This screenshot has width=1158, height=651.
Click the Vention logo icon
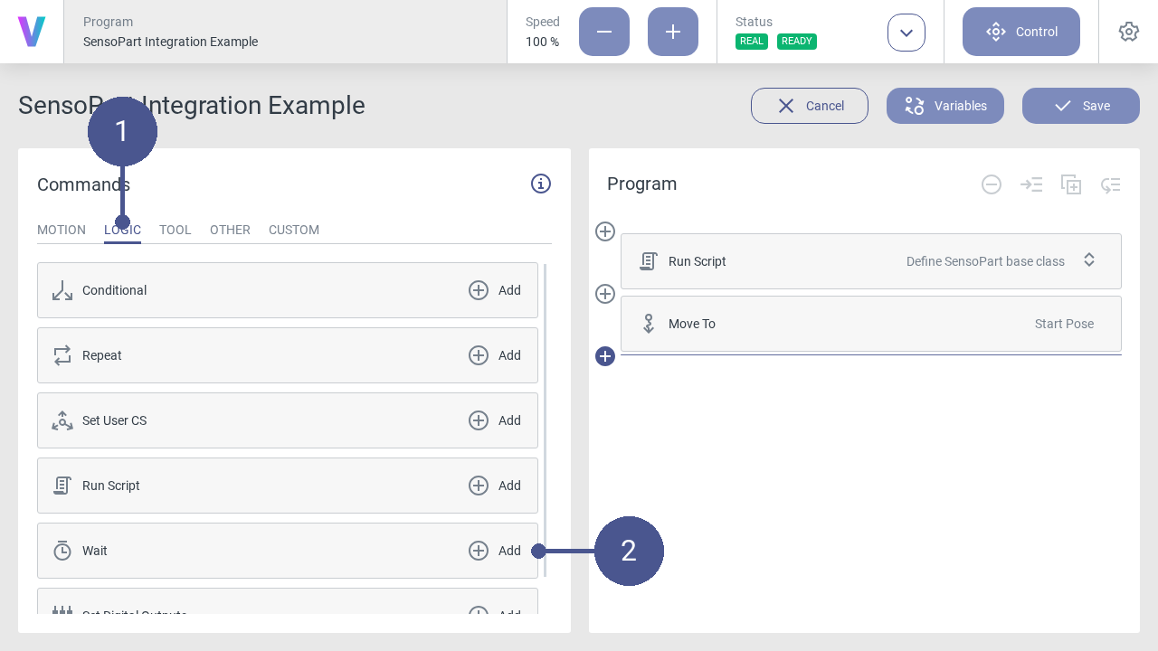(32, 32)
